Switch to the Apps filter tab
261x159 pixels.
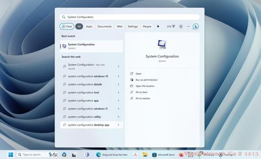pos(89,26)
